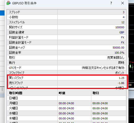The width and height of the screenshot is (134, 123).
Task: Select the GTCモード row label
Action: (x=15, y=68)
